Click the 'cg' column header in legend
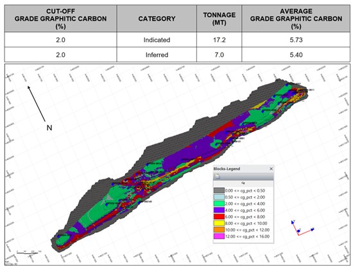This screenshot has width=353, height=266. [243, 183]
